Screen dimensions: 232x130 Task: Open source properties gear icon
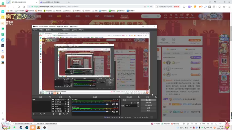point(60,114)
